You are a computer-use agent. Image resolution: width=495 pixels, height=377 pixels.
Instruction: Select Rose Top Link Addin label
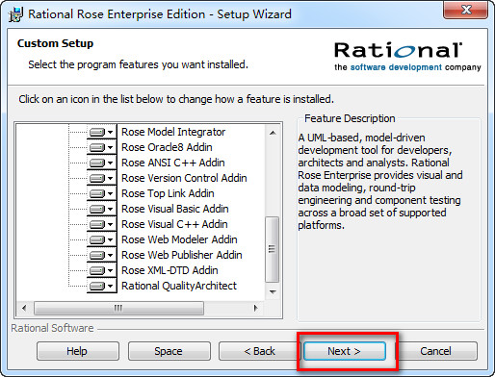coord(168,193)
